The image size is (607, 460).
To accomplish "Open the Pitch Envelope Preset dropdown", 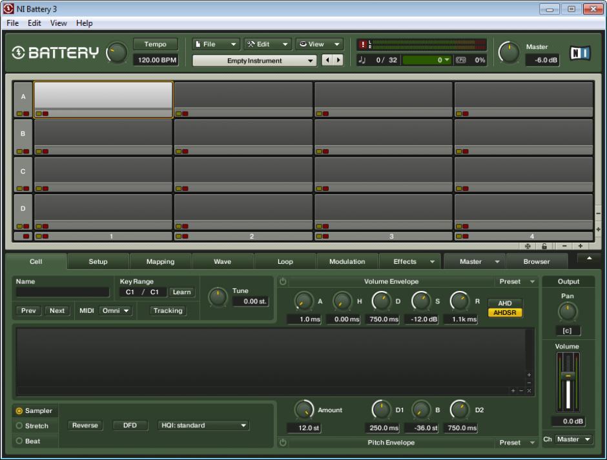I will pos(517,443).
